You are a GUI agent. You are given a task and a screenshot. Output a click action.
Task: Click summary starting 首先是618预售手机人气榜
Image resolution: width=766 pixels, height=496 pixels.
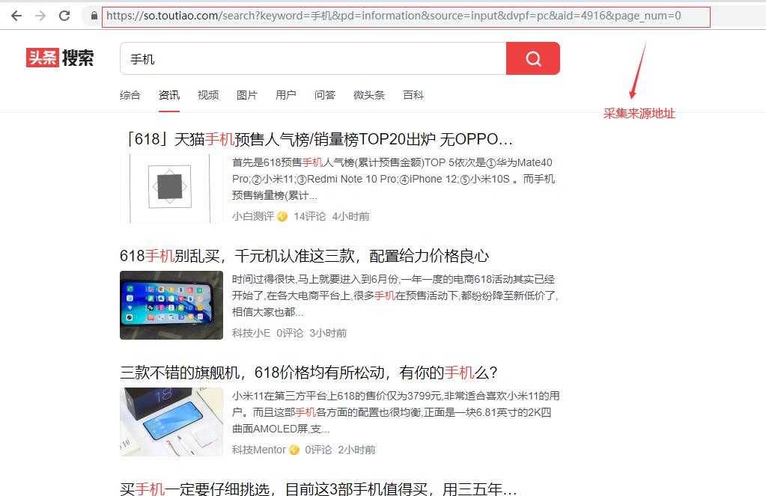393,179
